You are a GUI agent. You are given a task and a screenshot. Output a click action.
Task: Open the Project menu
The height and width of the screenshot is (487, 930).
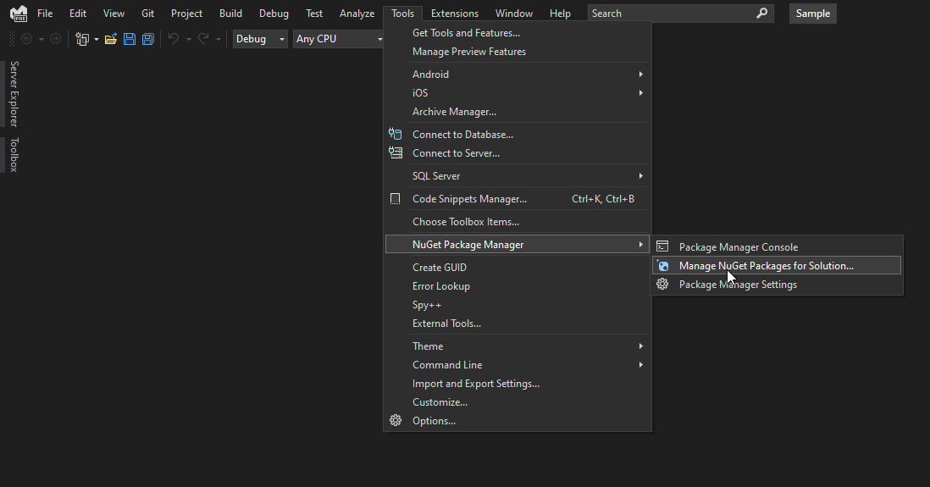187,13
